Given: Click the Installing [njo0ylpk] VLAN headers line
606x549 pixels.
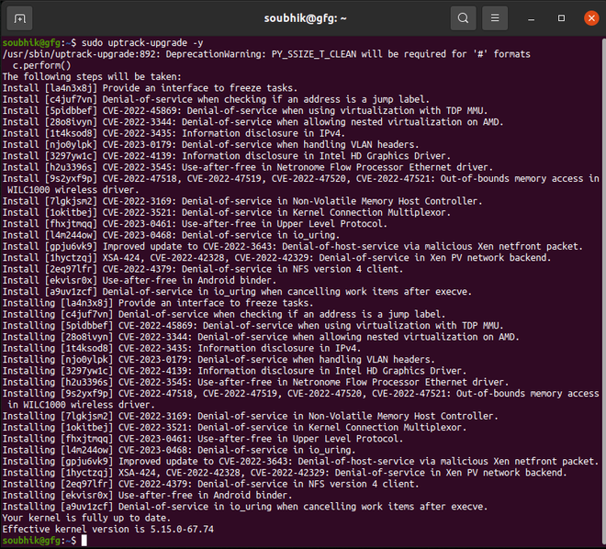Looking at the screenshot, I should [x=219, y=359].
